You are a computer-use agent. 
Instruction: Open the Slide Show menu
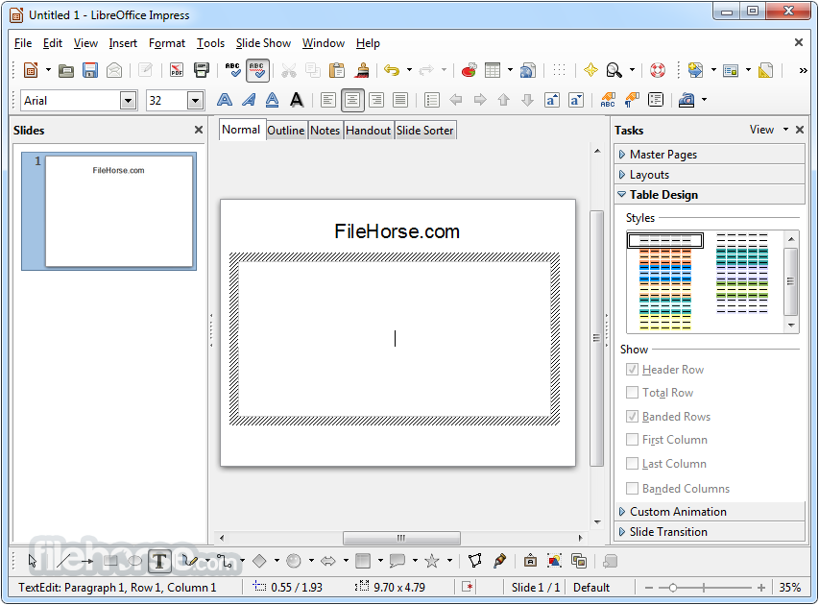[x=263, y=43]
